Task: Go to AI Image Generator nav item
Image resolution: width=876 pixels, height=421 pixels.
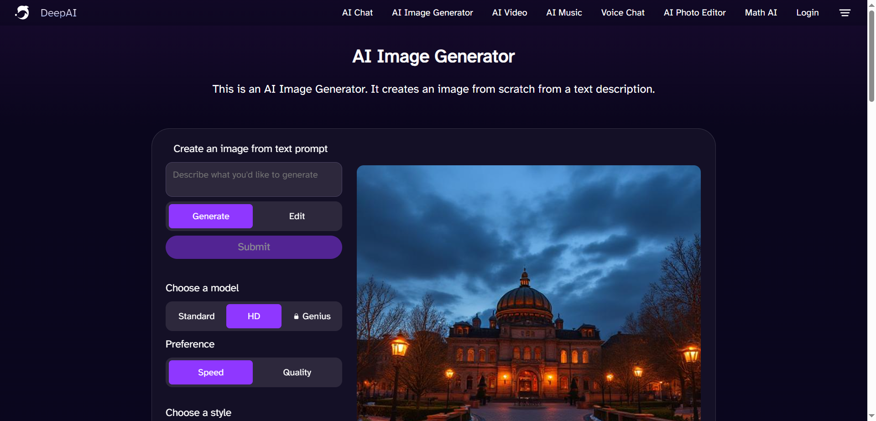Action: tap(432, 13)
